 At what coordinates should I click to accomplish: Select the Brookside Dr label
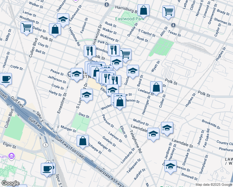pyautogui.click(x=211, y=124)
